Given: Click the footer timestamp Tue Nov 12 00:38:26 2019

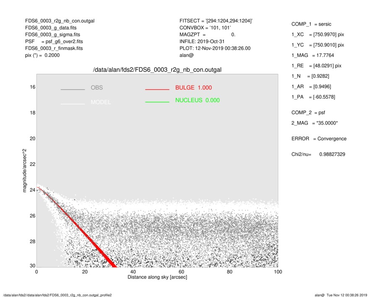Looking at the screenshot, I should pos(347,295).
